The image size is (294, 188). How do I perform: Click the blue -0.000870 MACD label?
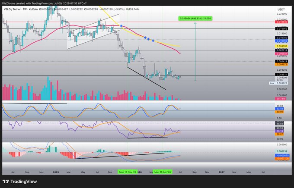pos(282,156)
